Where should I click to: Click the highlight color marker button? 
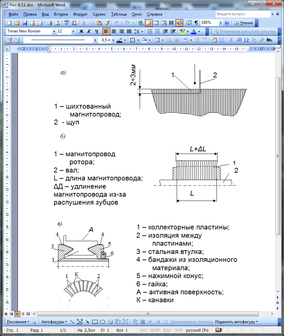(x=182, y=31)
